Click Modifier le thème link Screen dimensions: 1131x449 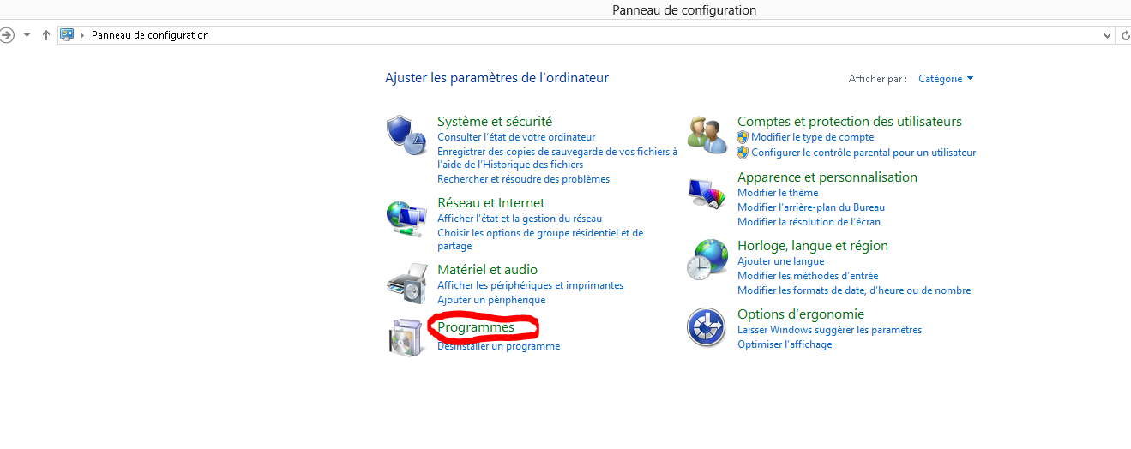[778, 193]
